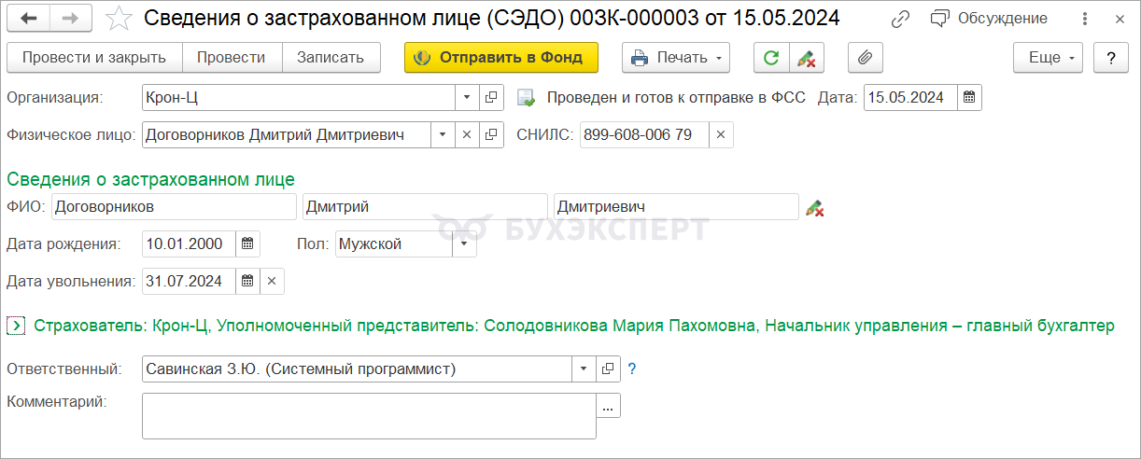Add this document to favorites star
Viewport: 1141px width, 459px height.
click(x=119, y=19)
